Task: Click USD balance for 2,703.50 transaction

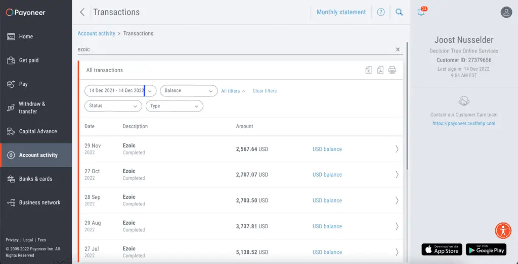Action: click(x=327, y=200)
